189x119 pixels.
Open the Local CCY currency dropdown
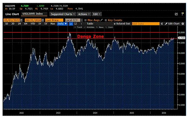click(x=72, y=20)
